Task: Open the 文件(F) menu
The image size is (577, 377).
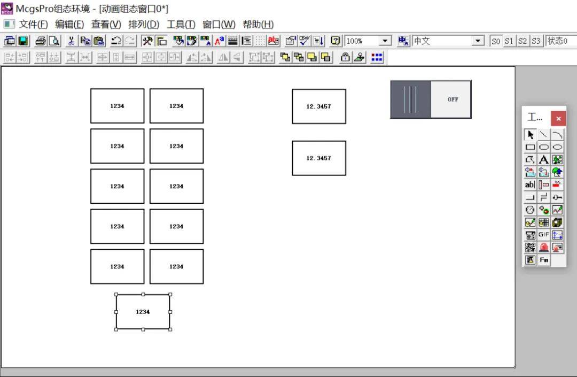Action: click(33, 25)
